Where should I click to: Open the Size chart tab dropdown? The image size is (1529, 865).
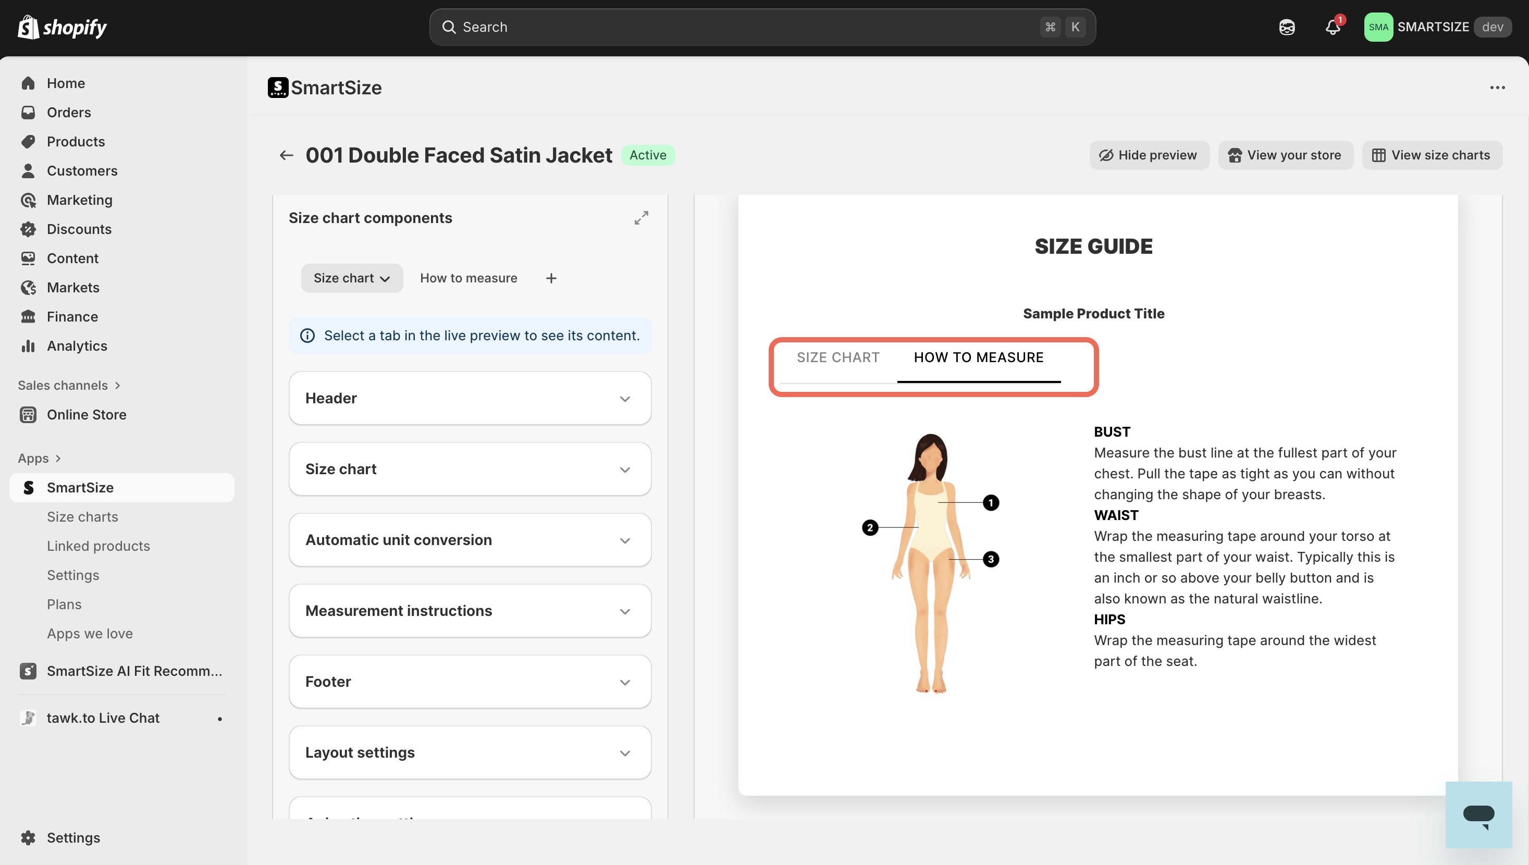pyautogui.click(x=352, y=278)
